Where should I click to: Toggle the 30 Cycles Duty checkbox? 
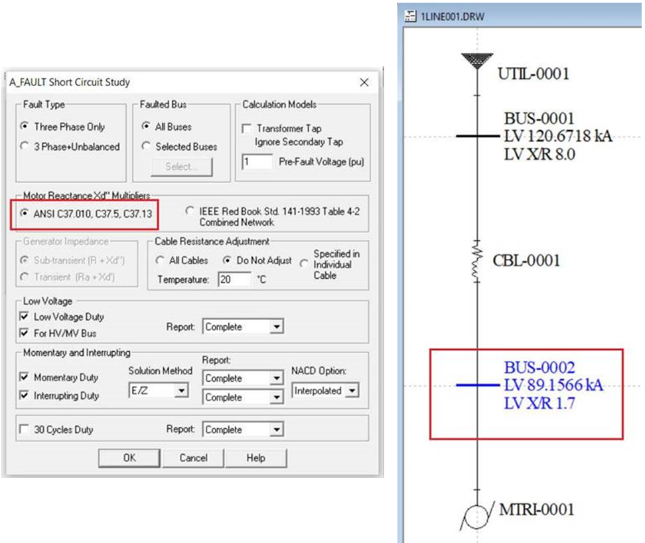[x=25, y=430]
